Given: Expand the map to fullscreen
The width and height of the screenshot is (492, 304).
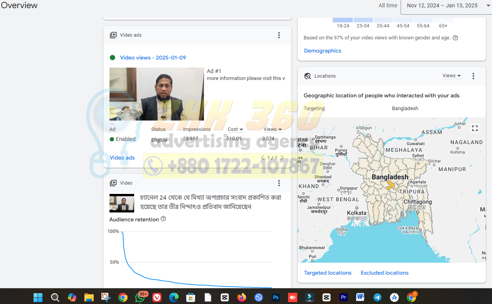Looking at the screenshot, I should pyautogui.click(x=475, y=128).
